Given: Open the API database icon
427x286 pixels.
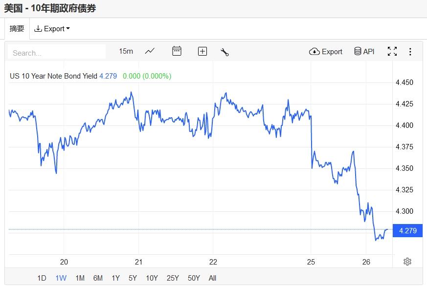Looking at the screenshot, I should [x=364, y=51].
